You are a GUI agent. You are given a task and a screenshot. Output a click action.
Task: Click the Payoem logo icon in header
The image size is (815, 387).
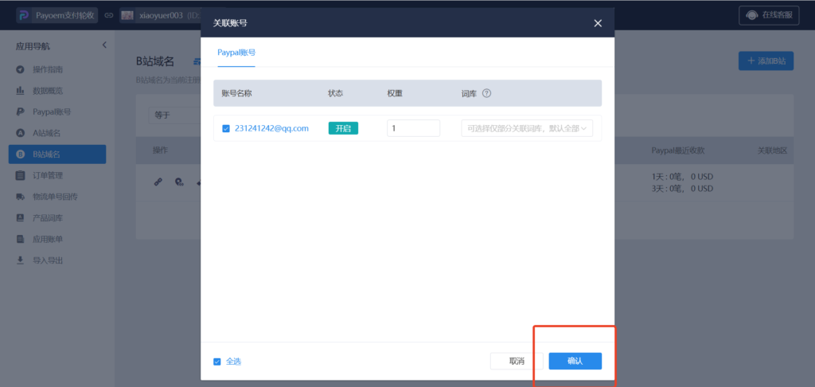coord(23,15)
